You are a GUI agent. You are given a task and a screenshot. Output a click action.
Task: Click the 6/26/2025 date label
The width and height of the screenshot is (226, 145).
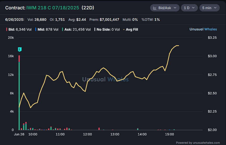[15, 19]
